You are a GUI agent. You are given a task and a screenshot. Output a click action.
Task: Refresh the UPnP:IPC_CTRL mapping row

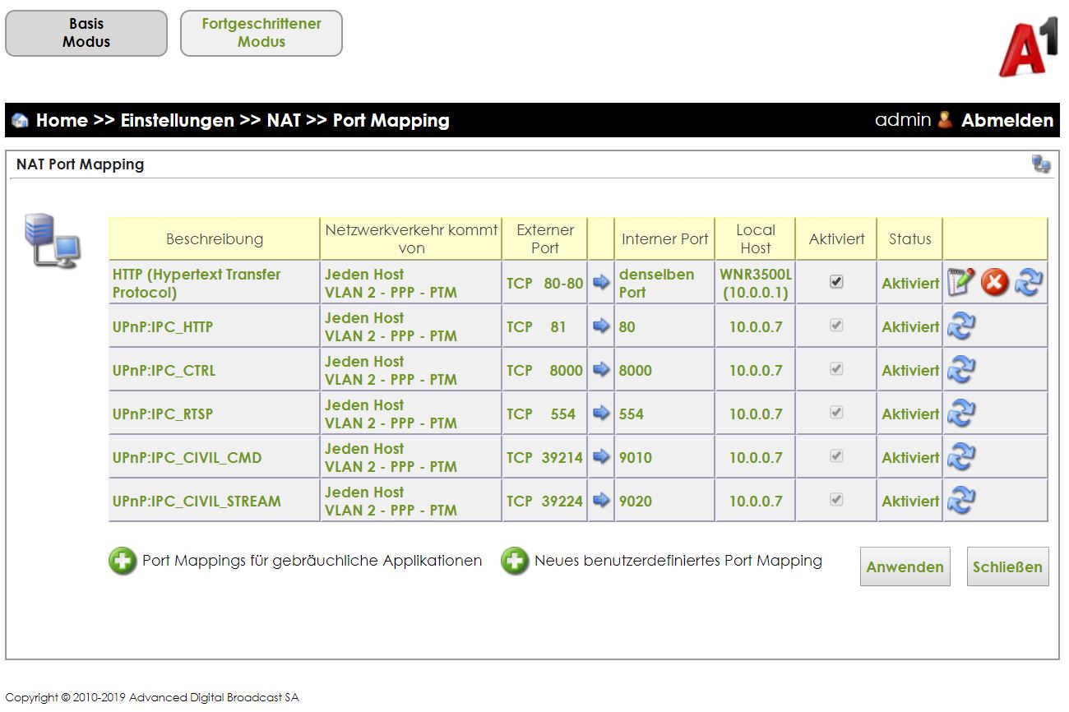pos(961,370)
